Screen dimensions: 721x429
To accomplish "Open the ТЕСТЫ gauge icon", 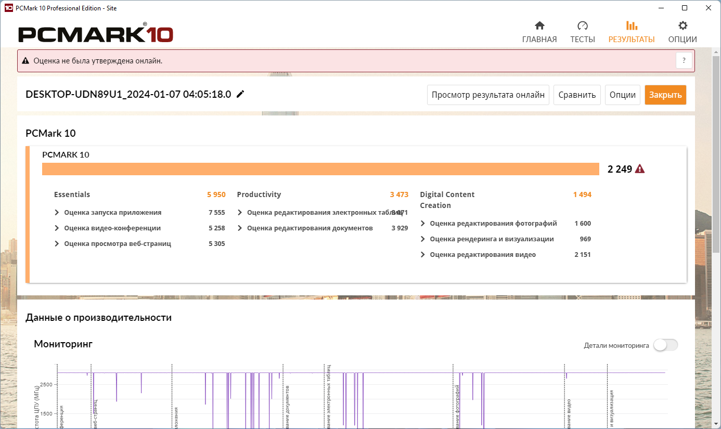I will [x=582, y=25].
